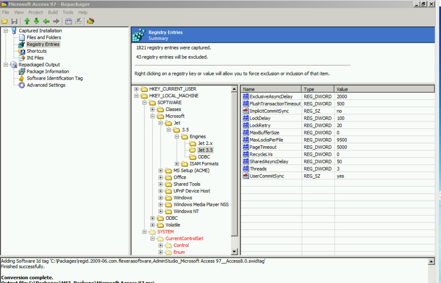Screen dimensions: 441x283
Task: Click the green left arrow toolbar icon
Action: tap(46, 21)
